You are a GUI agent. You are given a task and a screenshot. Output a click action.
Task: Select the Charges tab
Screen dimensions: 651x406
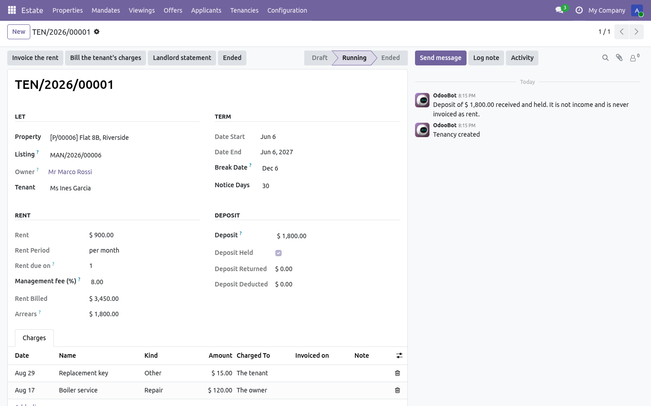pyautogui.click(x=34, y=338)
